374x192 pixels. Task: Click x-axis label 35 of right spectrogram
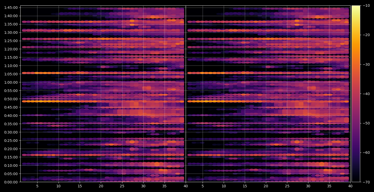(x=329, y=186)
